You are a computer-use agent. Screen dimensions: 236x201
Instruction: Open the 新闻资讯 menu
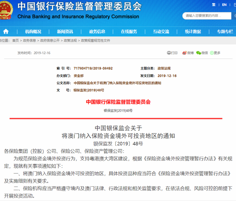click(x=65, y=32)
